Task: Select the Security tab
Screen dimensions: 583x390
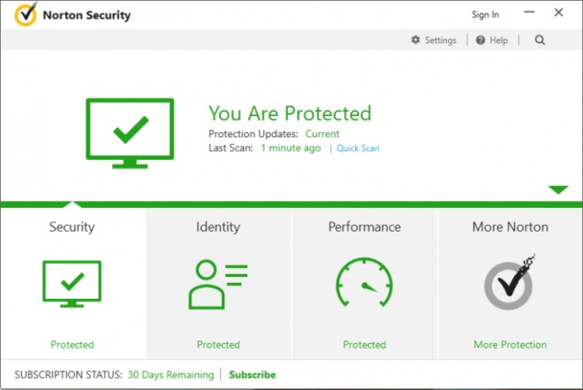Action: click(x=72, y=226)
